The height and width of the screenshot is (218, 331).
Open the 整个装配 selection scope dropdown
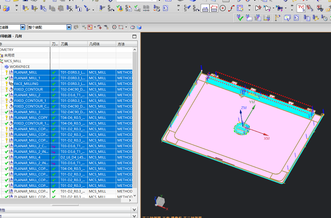pyautogui.click(x=69, y=27)
